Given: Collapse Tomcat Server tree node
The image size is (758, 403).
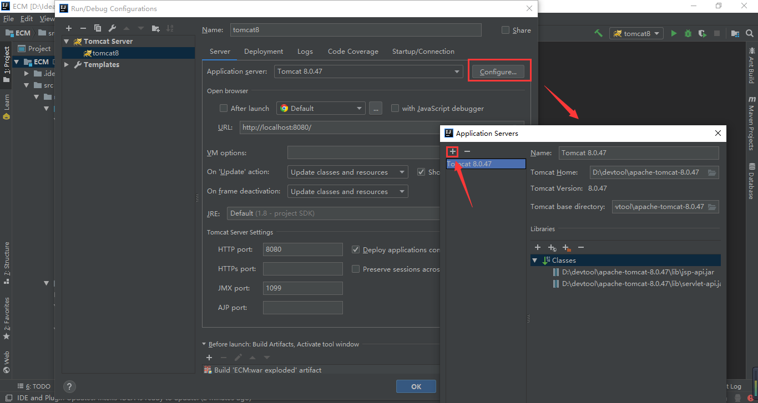Looking at the screenshot, I should pos(67,42).
